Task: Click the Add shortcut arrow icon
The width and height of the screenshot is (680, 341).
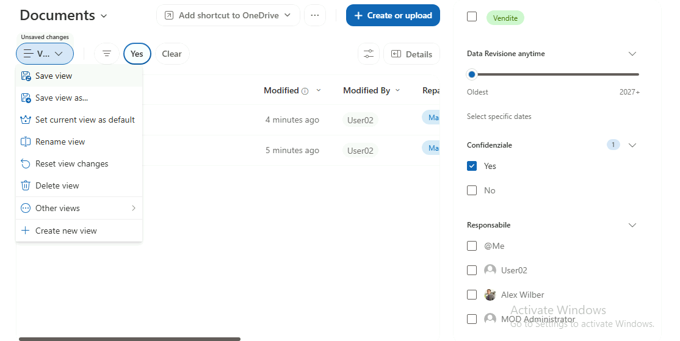Action: click(x=169, y=16)
